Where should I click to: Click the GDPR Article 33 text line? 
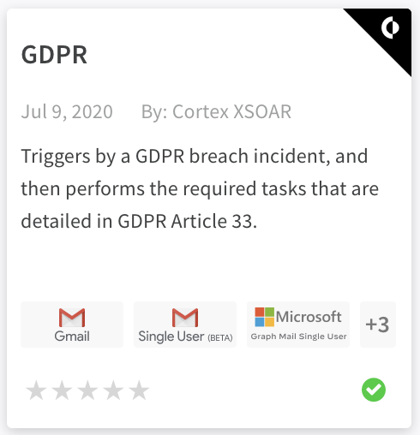click(x=139, y=221)
